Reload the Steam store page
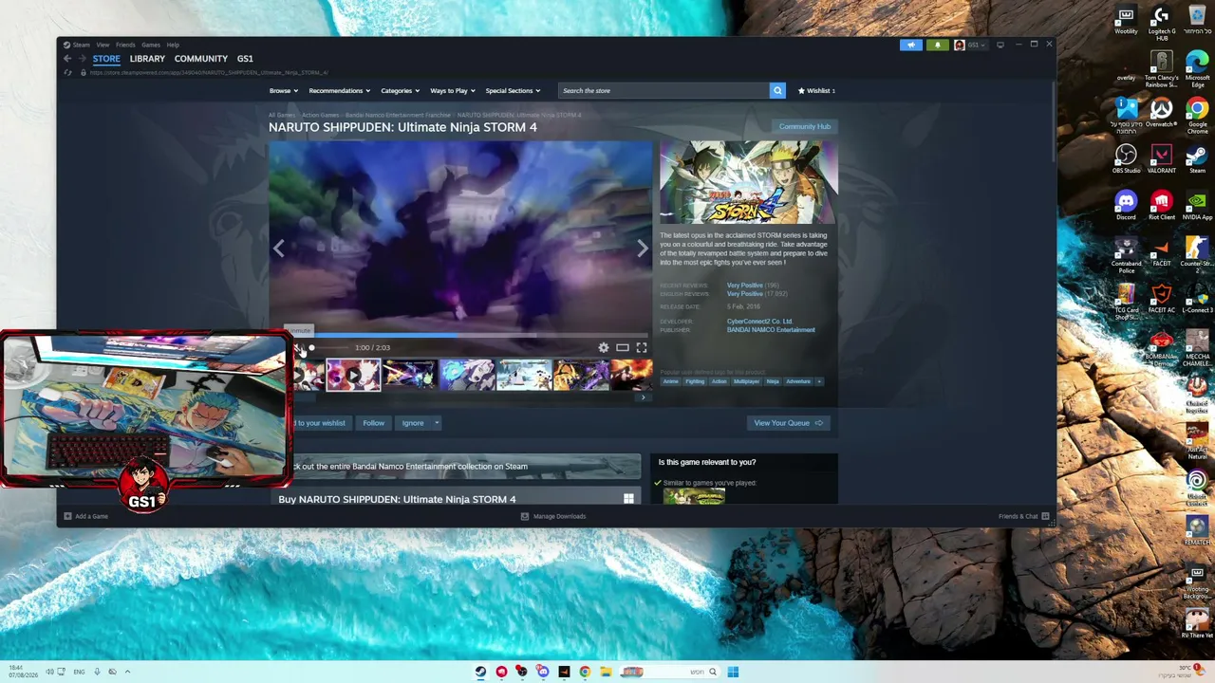 pyautogui.click(x=69, y=73)
